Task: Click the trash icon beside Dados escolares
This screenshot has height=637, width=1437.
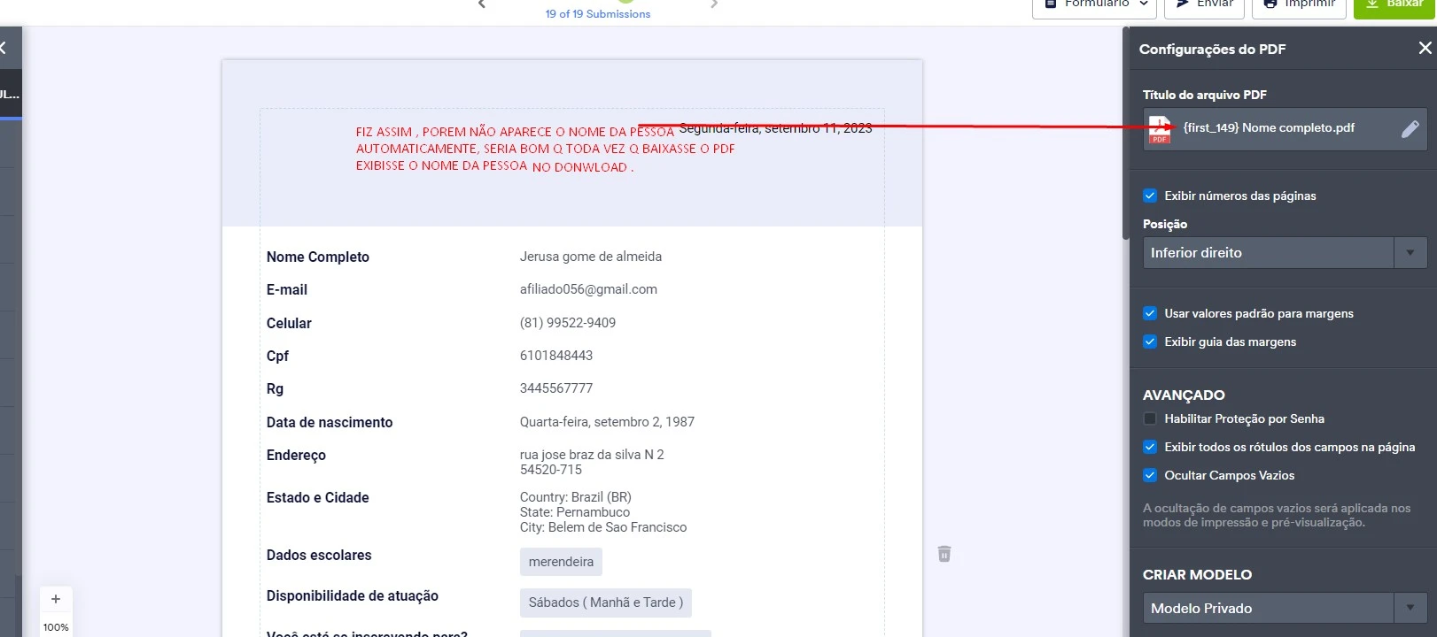Action: pos(944,554)
